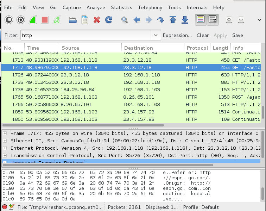Save the current filter
The height and width of the screenshot is (211, 266).
237,35
